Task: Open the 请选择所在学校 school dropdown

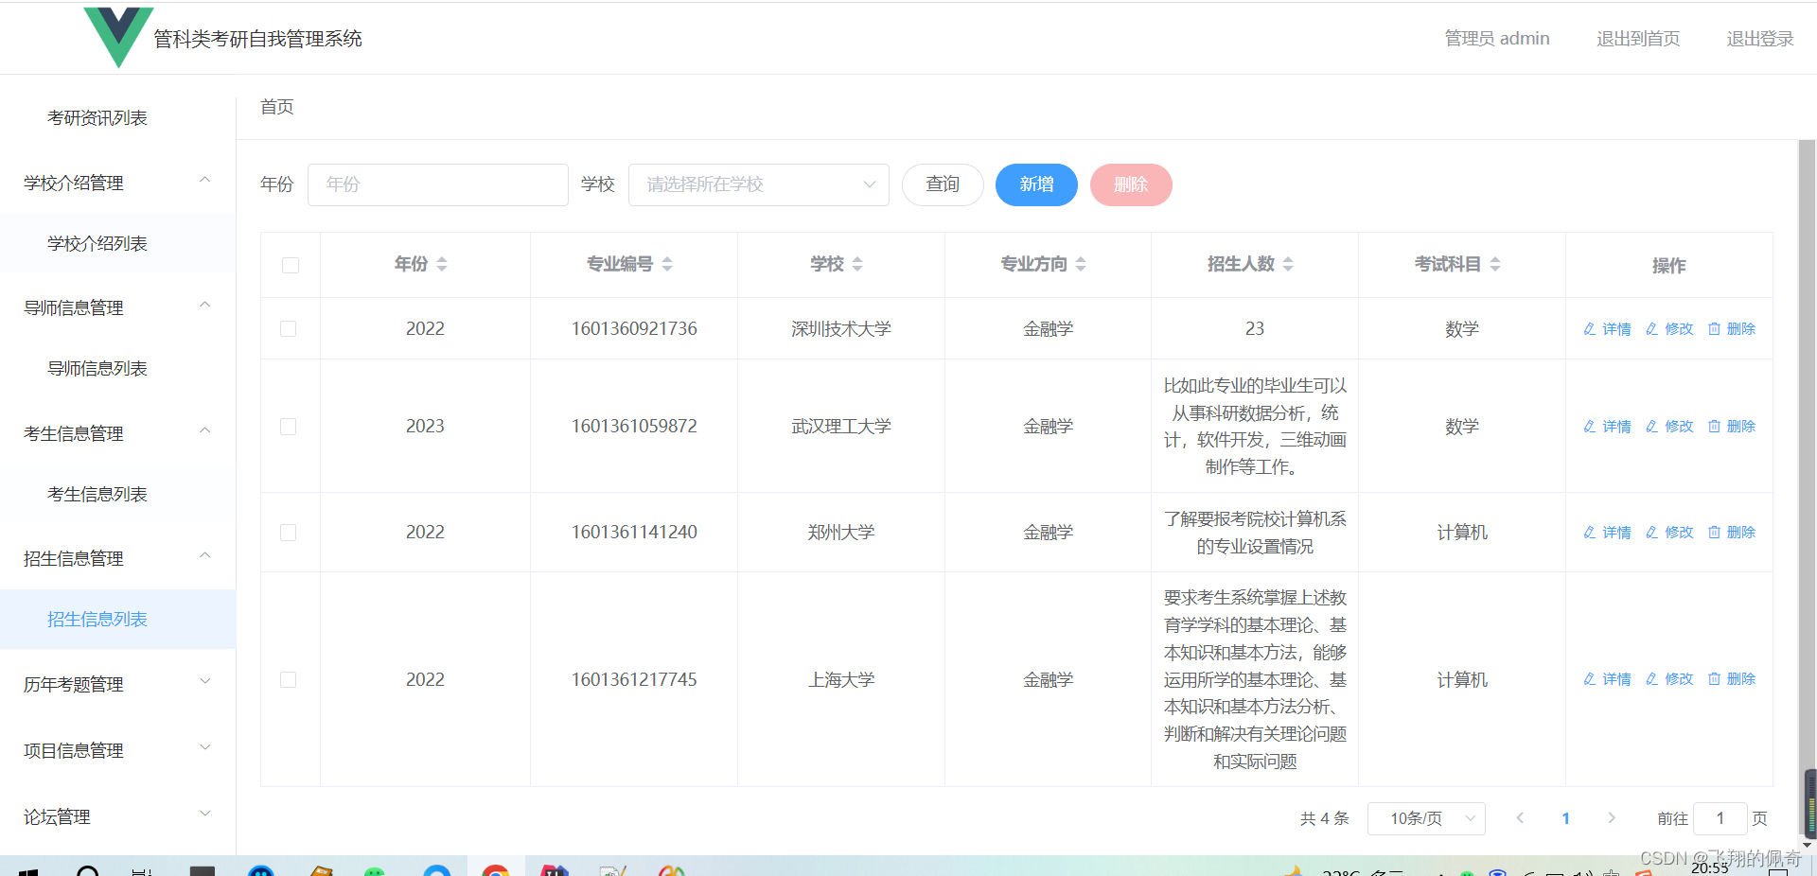Action: point(757,184)
